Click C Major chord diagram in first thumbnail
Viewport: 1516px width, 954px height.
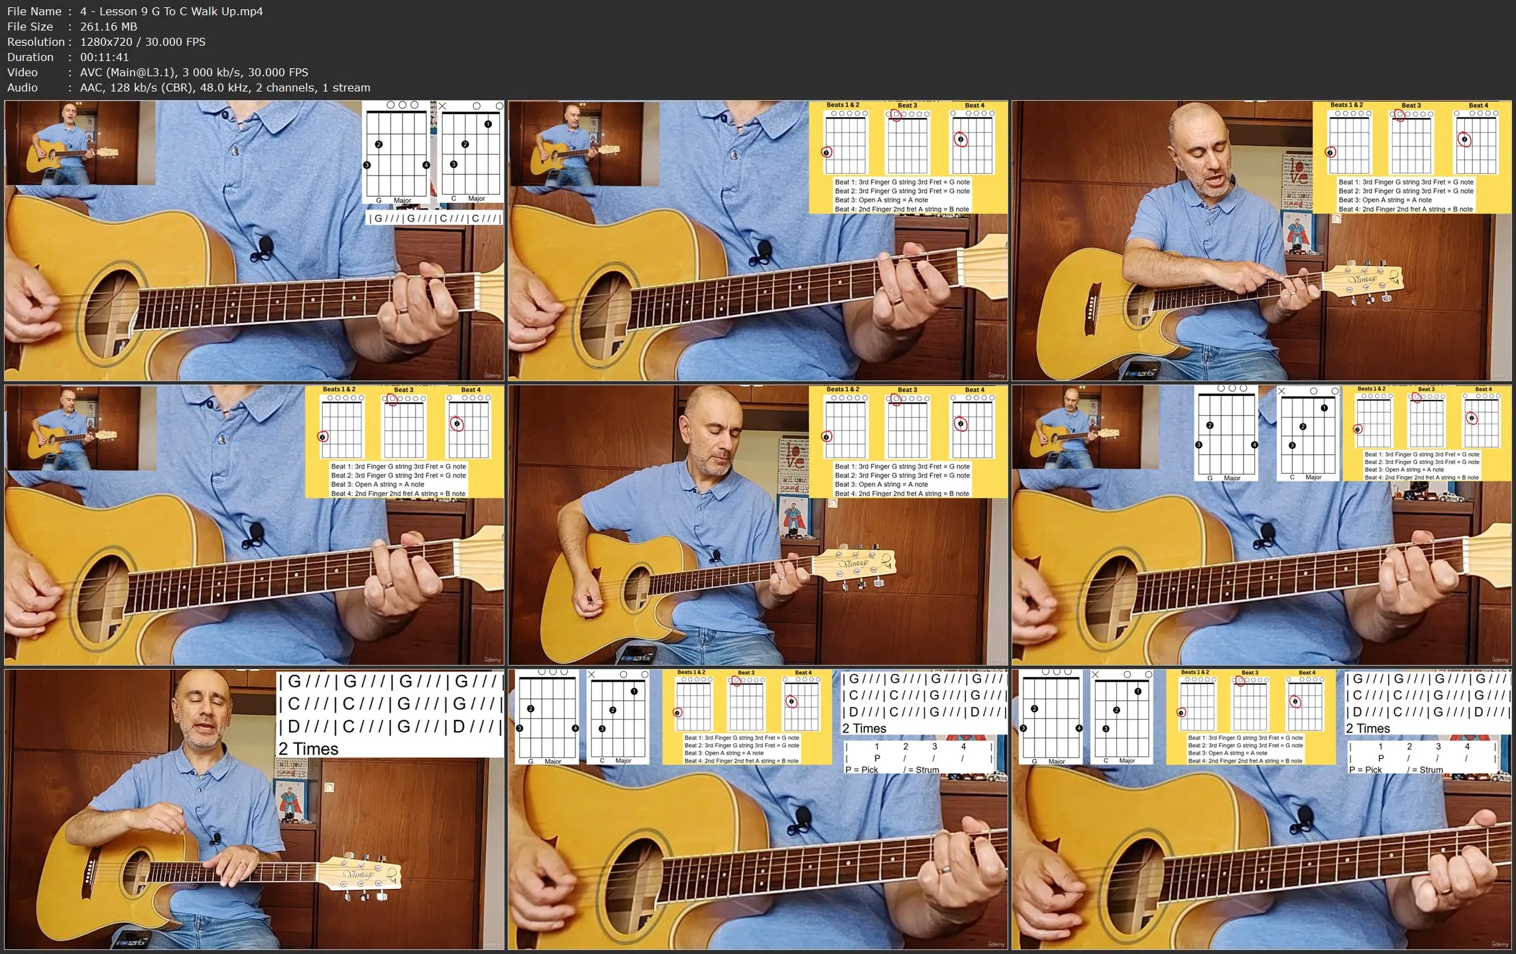(x=471, y=152)
